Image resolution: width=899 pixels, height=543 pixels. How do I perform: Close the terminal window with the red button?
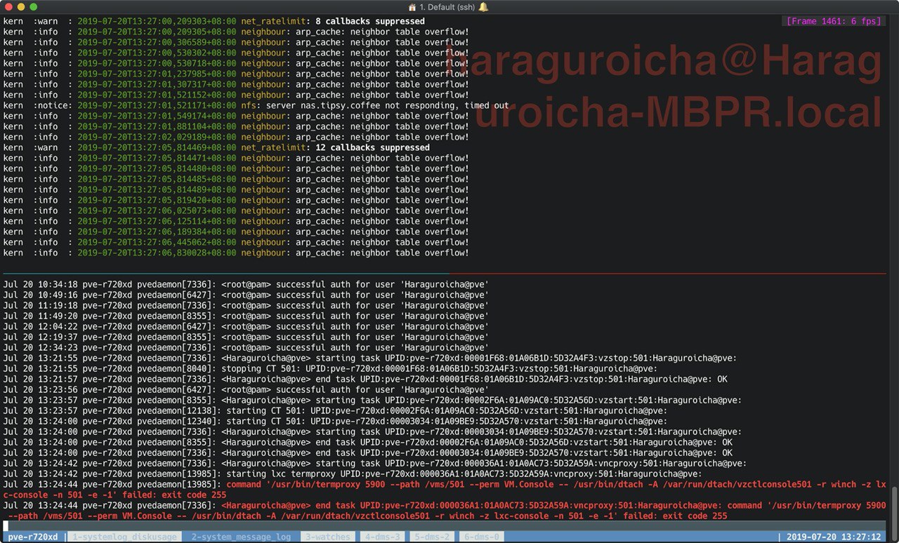click(x=8, y=6)
